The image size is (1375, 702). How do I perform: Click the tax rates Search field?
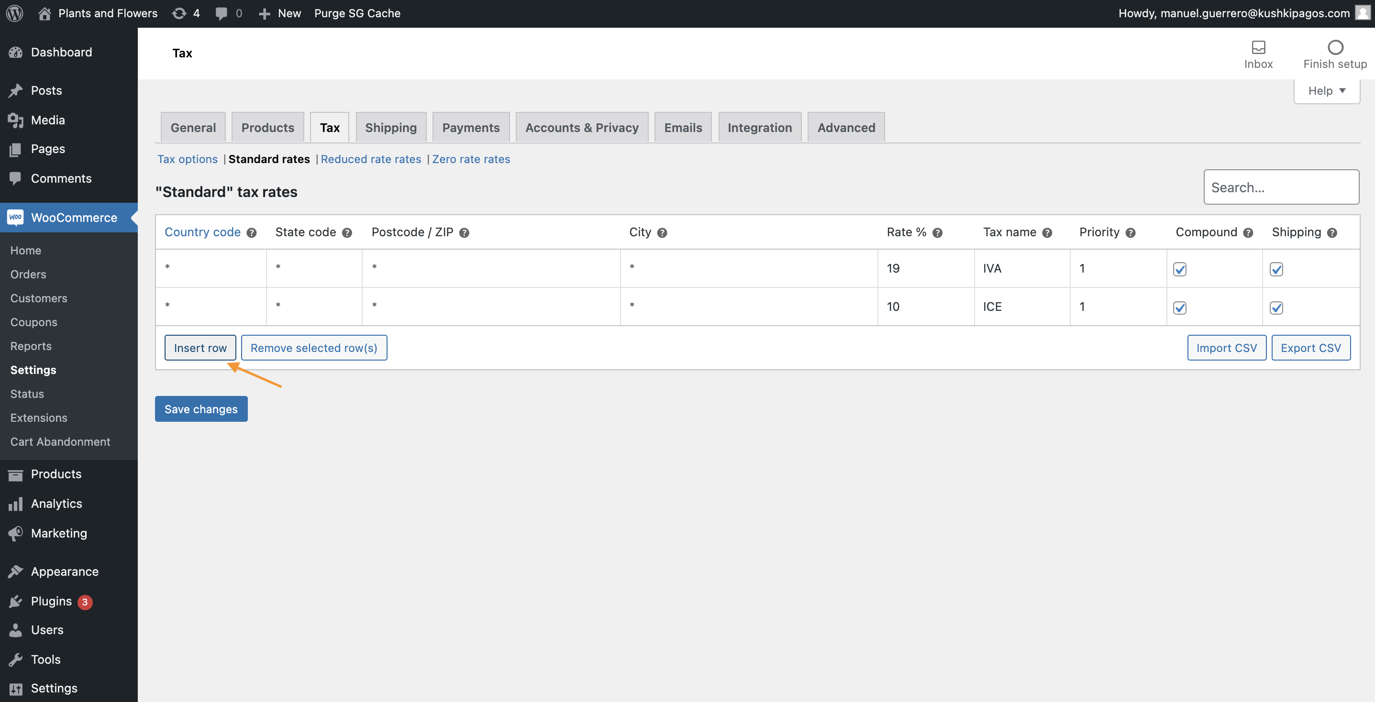pyautogui.click(x=1281, y=187)
